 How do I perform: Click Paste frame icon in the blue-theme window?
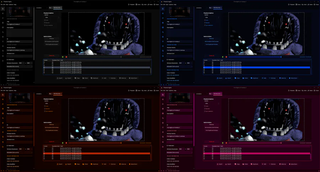click(x=243, y=78)
